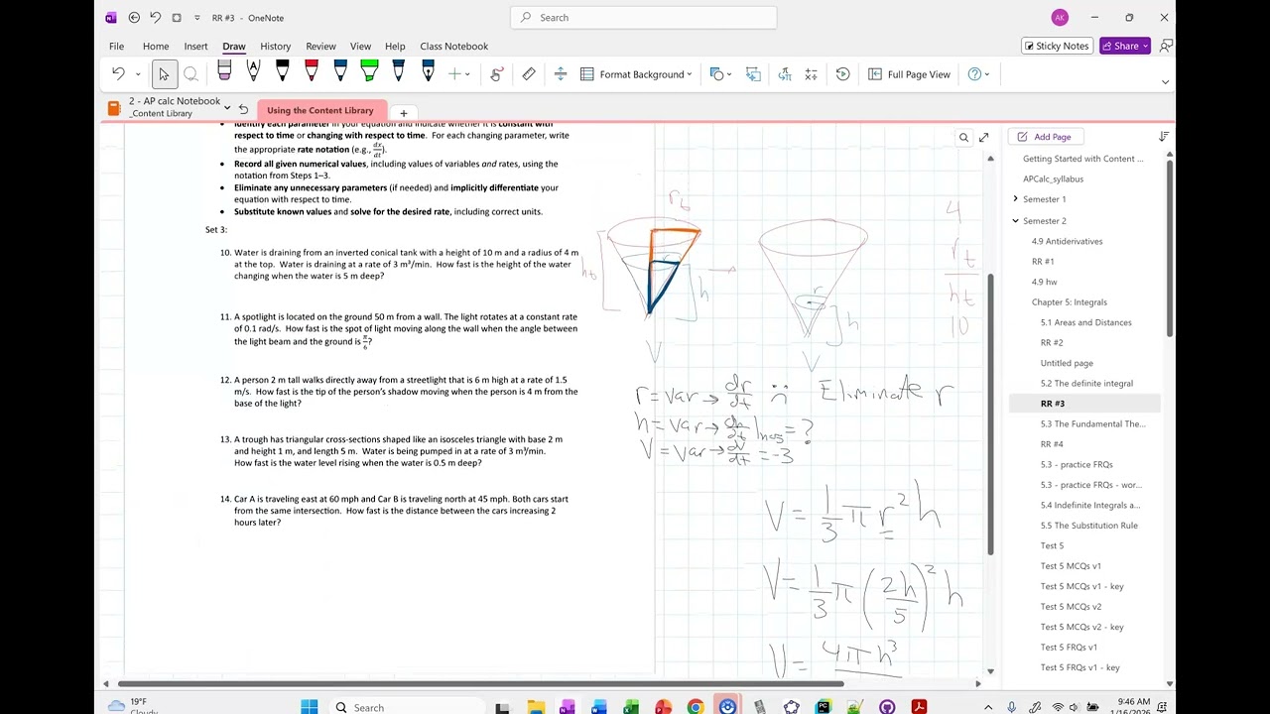Open Excel from the taskbar

pyautogui.click(x=631, y=706)
